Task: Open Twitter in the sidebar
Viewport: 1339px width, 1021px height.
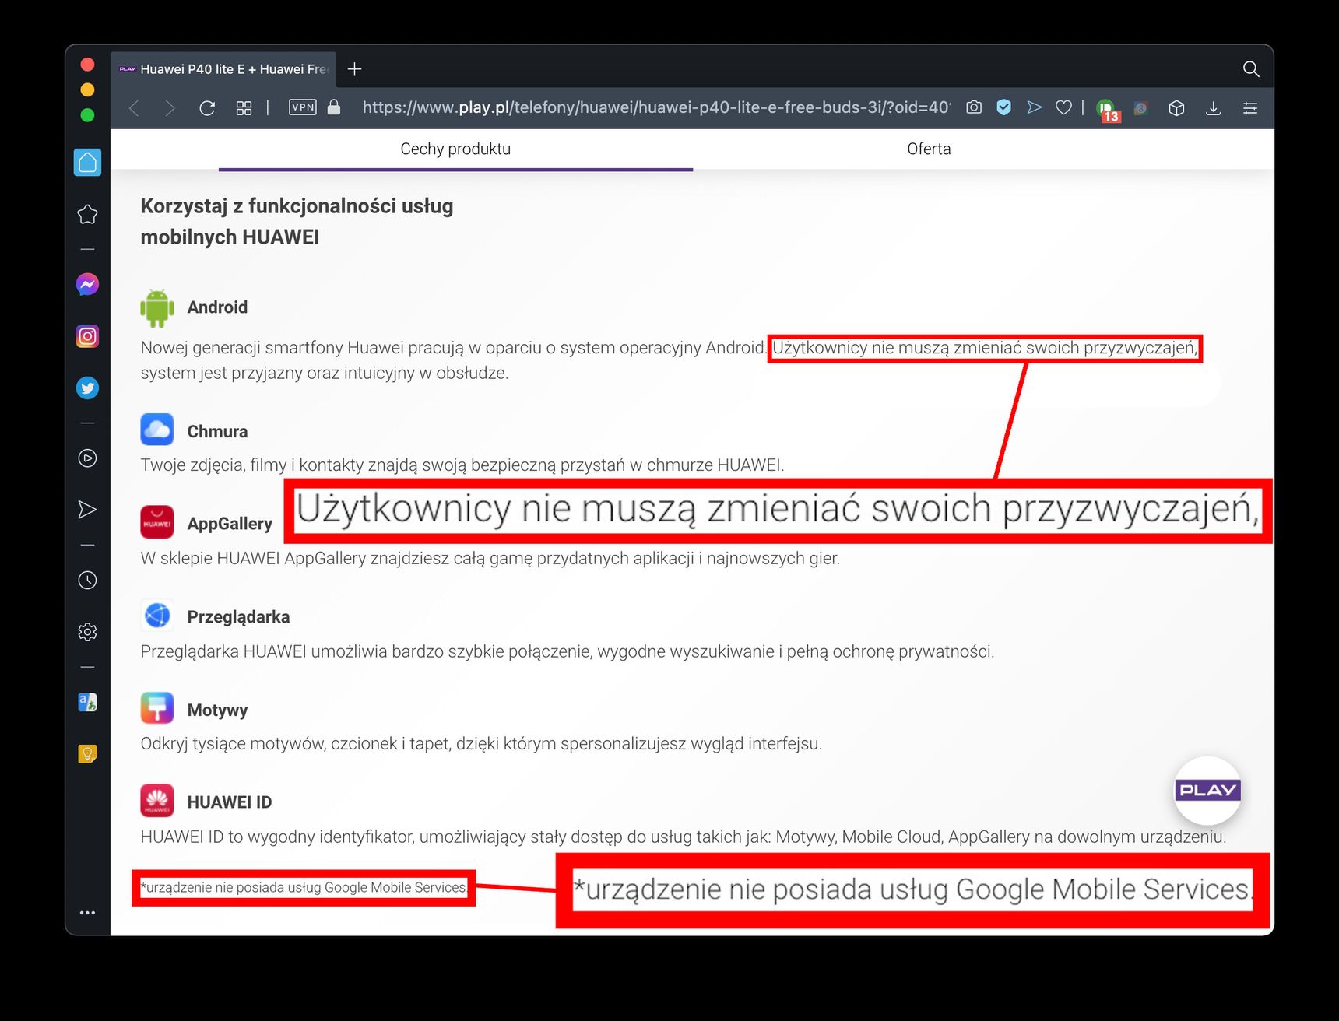Action: [x=87, y=388]
